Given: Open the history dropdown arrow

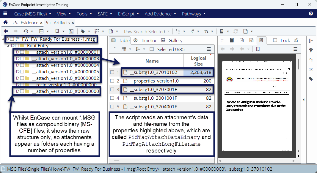Looking at the screenshot, I should tap(32, 31).
